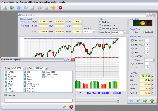Uncheck the DAX30 quote checkbox

point(6,79)
